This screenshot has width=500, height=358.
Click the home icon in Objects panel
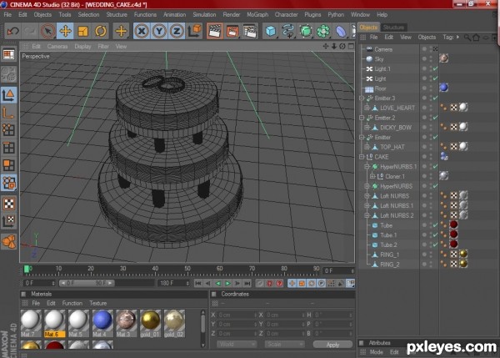point(476,38)
